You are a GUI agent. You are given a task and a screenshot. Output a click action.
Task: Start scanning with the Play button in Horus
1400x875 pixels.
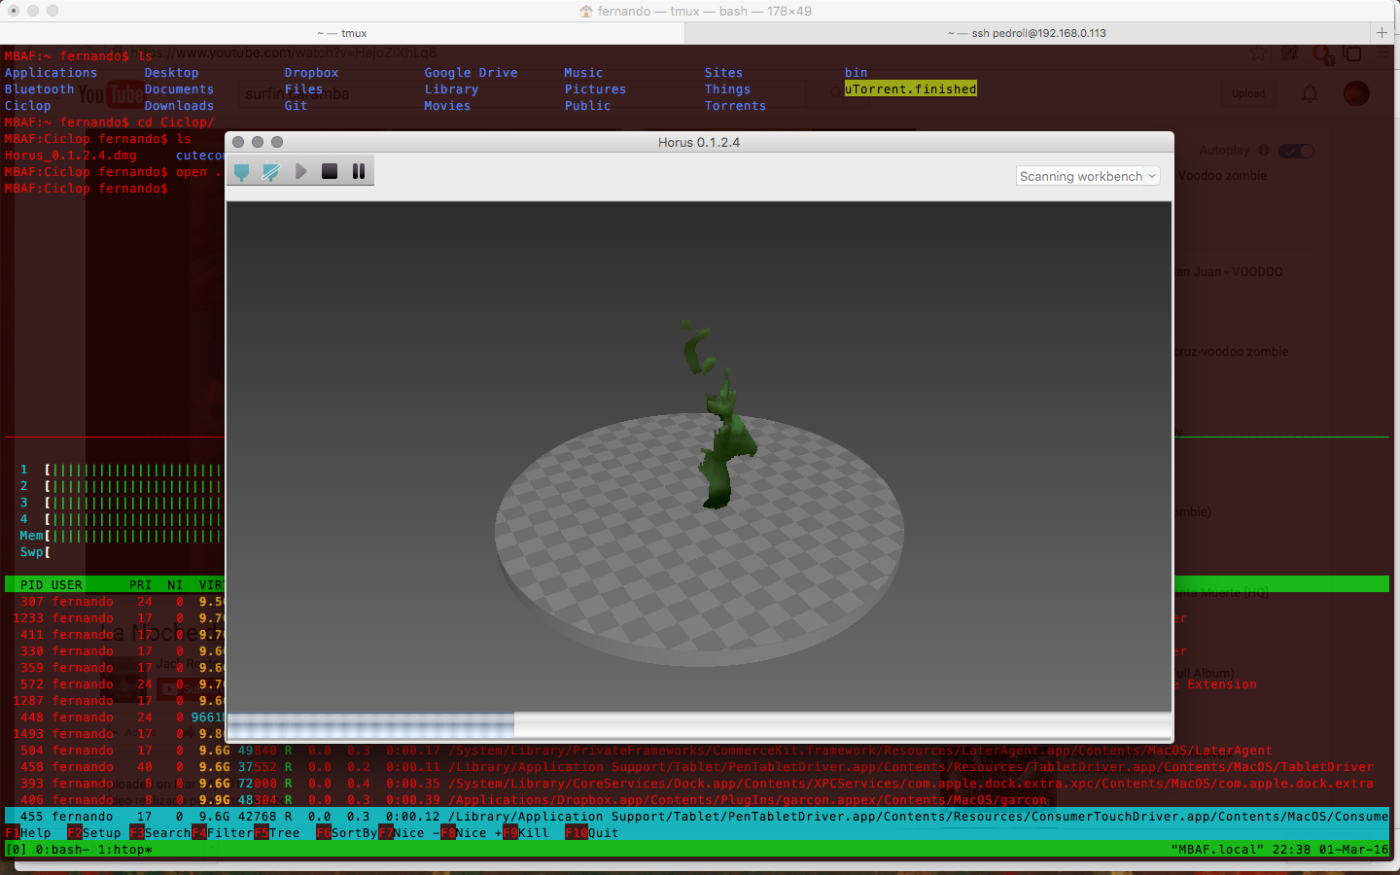[x=300, y=171]
